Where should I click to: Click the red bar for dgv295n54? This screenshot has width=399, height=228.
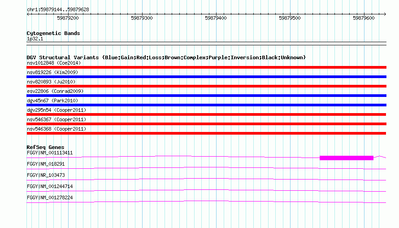pyautogui.click(x=206, y=114)
